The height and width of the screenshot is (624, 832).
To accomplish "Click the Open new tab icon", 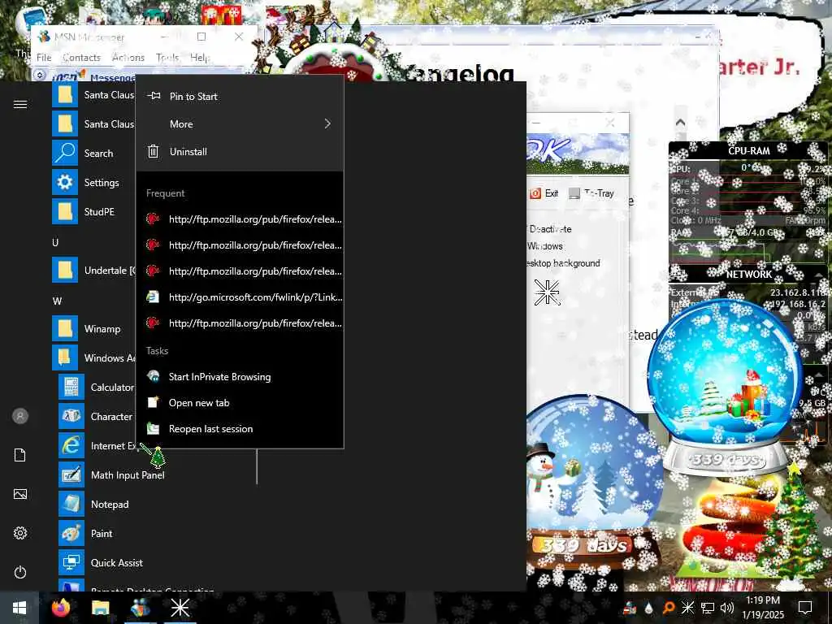I will click(154, 402).
